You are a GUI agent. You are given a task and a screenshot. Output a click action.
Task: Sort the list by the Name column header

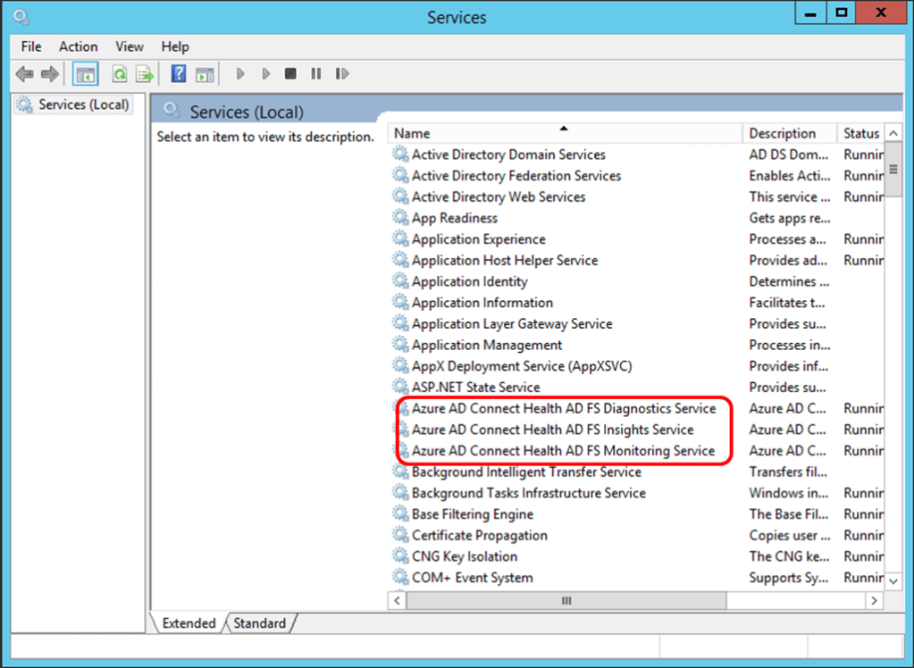[x=563, y=133]
